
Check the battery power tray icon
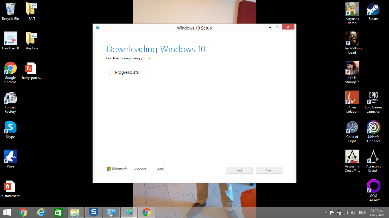[x=339, y=213]
